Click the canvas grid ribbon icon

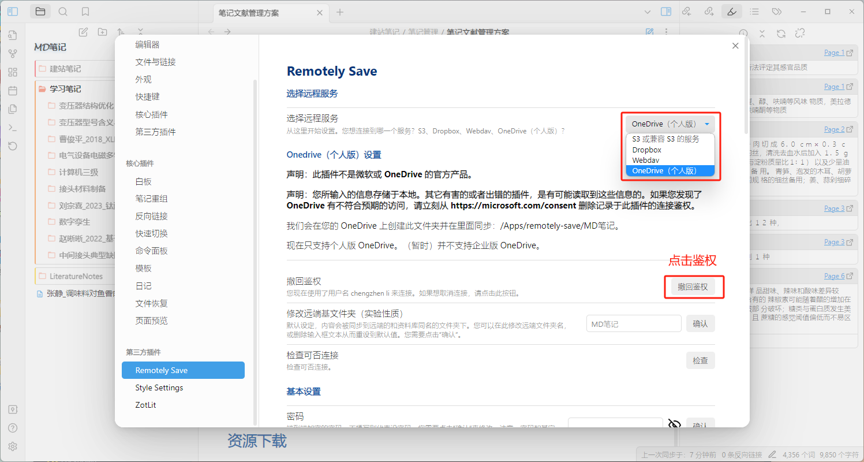click(13, 72)
